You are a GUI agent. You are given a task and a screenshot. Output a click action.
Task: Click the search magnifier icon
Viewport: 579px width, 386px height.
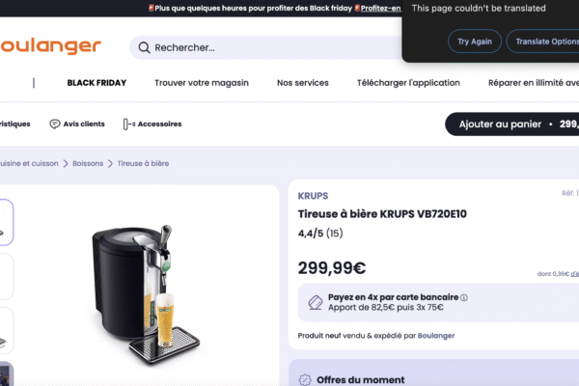coord(144,47)
